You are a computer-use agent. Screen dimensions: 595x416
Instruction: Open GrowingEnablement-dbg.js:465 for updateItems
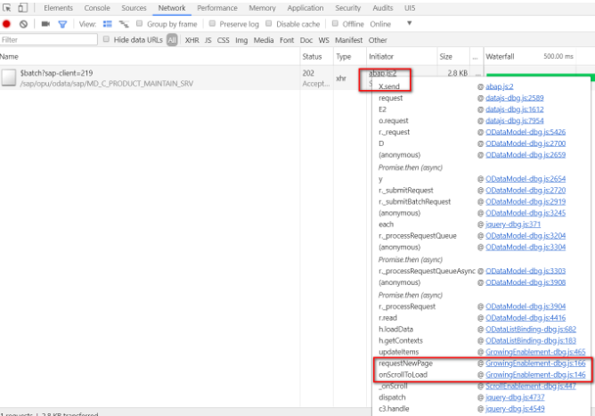[535, 352]
